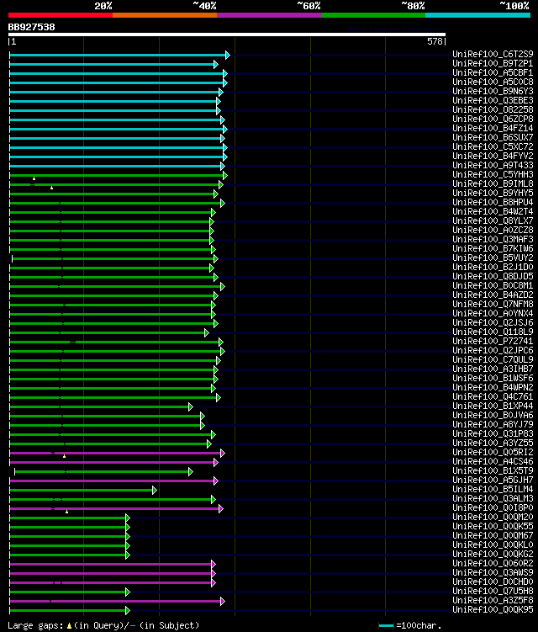Select label UniRef100_B4FZ14
538x632 pixels.
(x=493, y=128)
